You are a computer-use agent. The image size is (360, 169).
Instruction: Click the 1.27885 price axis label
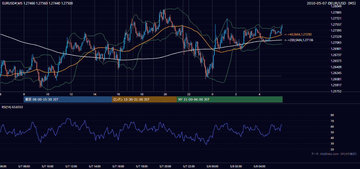point(336,12)
